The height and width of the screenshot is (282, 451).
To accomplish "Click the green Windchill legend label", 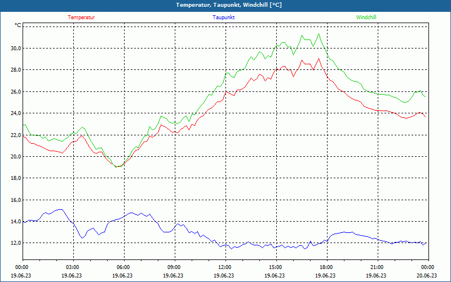I will point(366,17).
